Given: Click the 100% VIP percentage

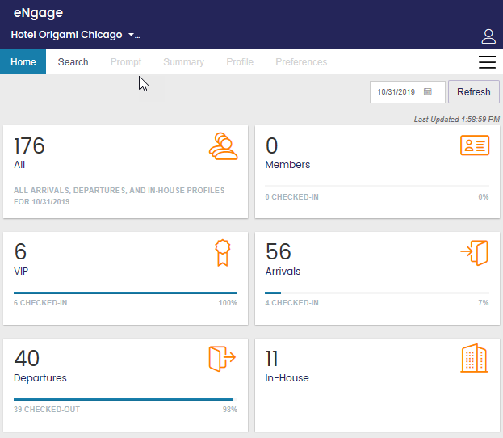Looking at the screenshot, I should 228,303.
